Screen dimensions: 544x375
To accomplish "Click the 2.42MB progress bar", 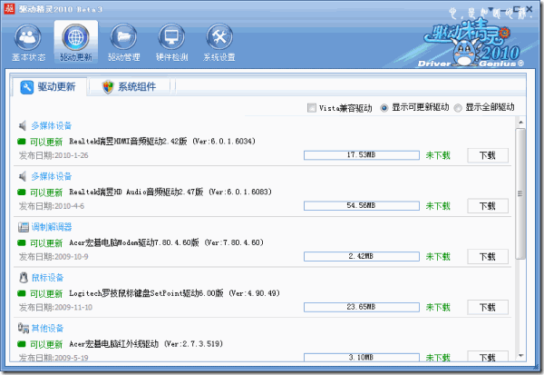I will pos(362,256).
